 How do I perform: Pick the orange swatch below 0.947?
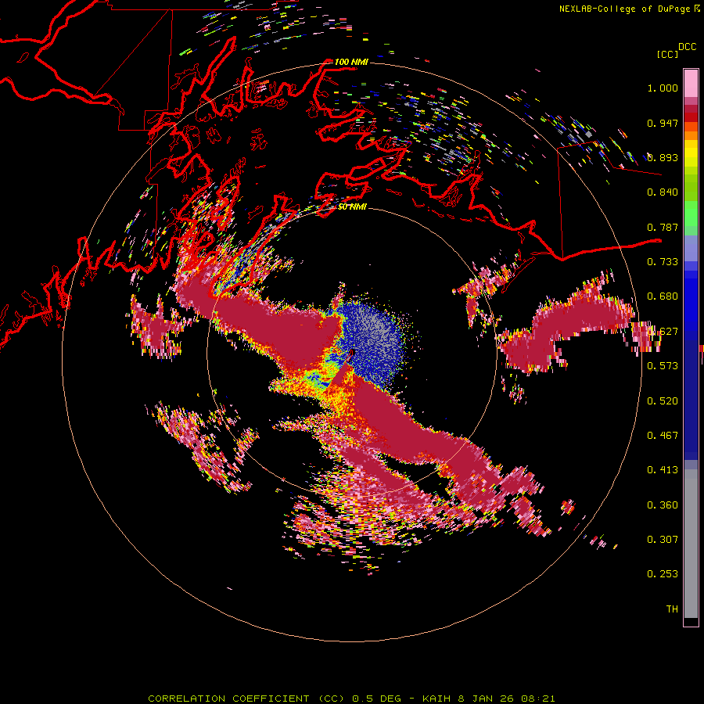[691, 135]
